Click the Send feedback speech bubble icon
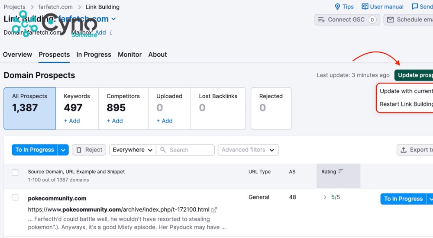The width and height of the screenshot is (433, 238). [414, 6]
